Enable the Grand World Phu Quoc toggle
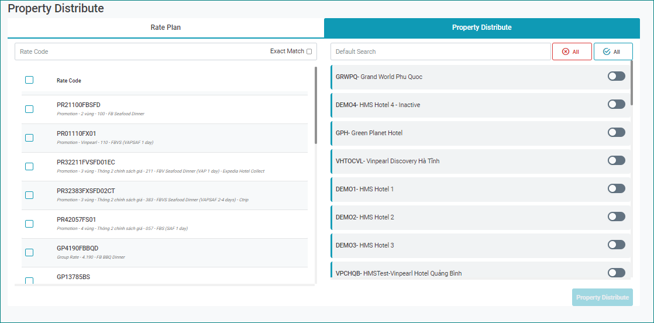 tap(616, 76)
